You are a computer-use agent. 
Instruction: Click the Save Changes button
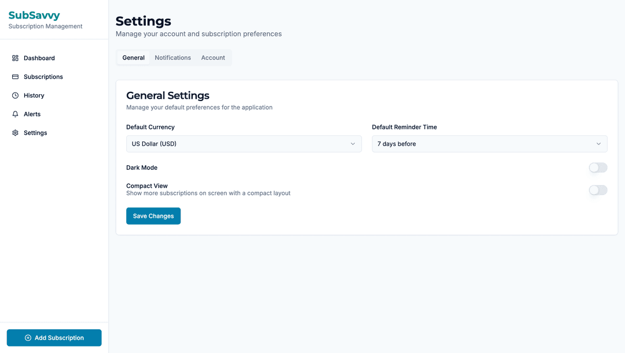tap(153, 215)
